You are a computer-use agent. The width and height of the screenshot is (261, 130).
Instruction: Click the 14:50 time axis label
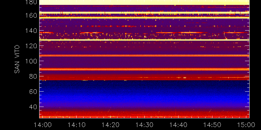click(212, 125)
